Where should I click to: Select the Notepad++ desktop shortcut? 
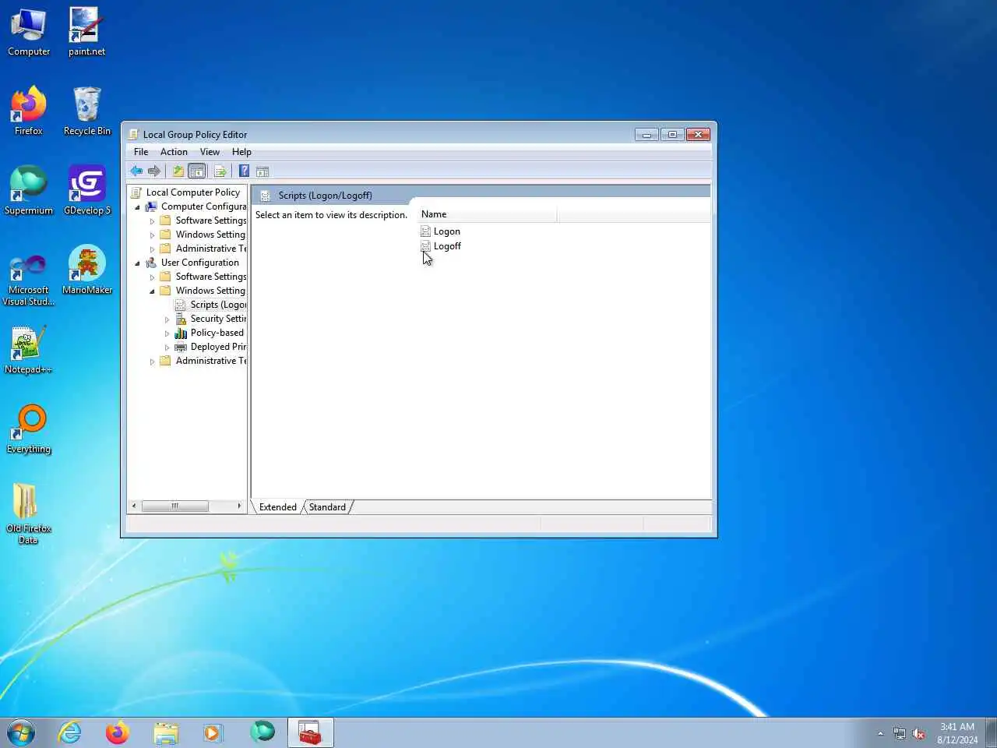click(29, 350)
